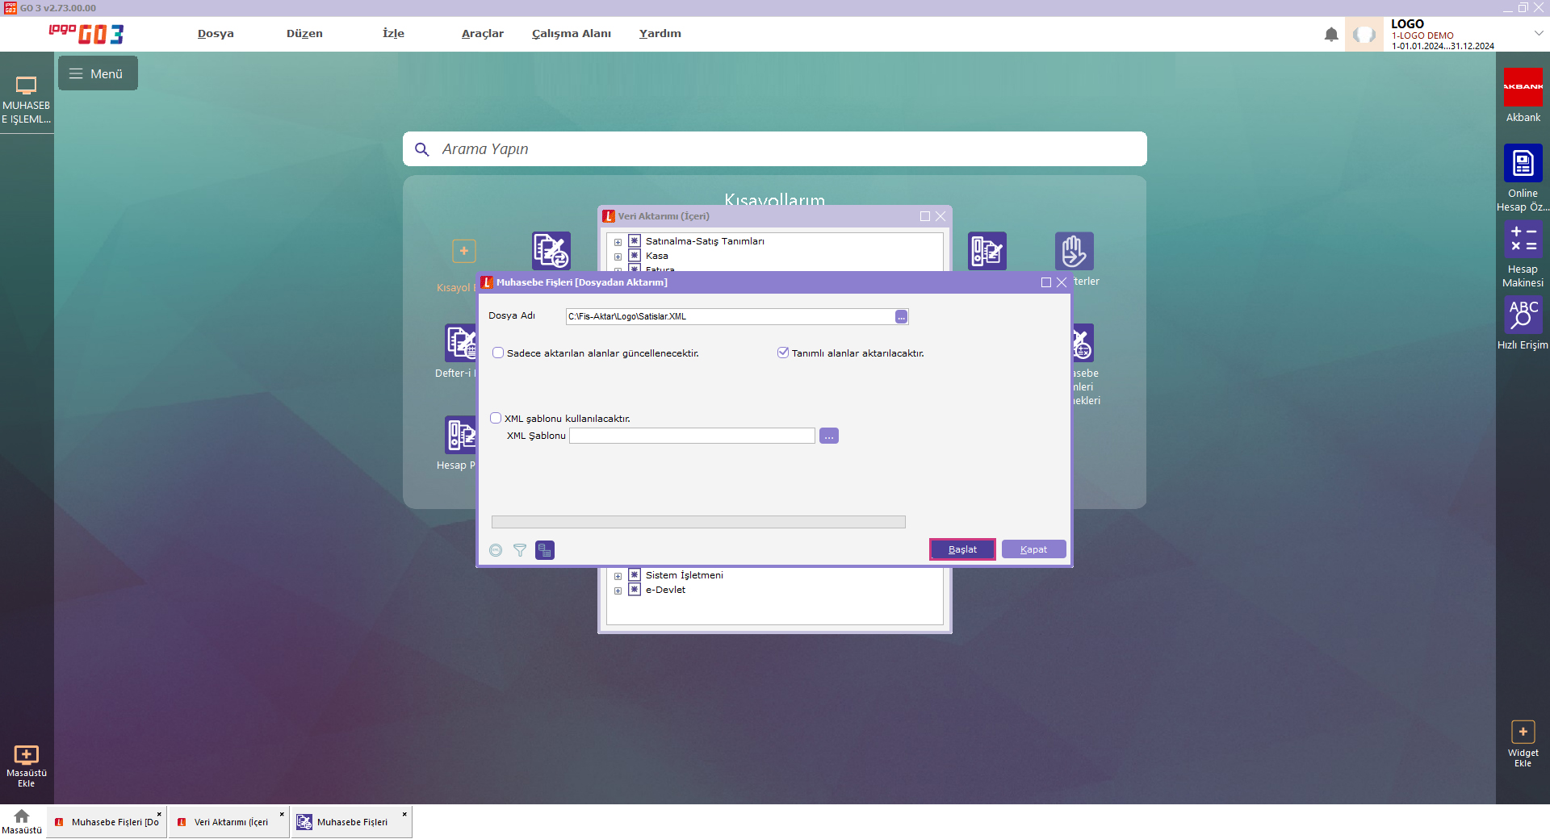Click the Arama Yapın search field
This screenshot has height=839, width=1550.
click(x=775, y=149)
